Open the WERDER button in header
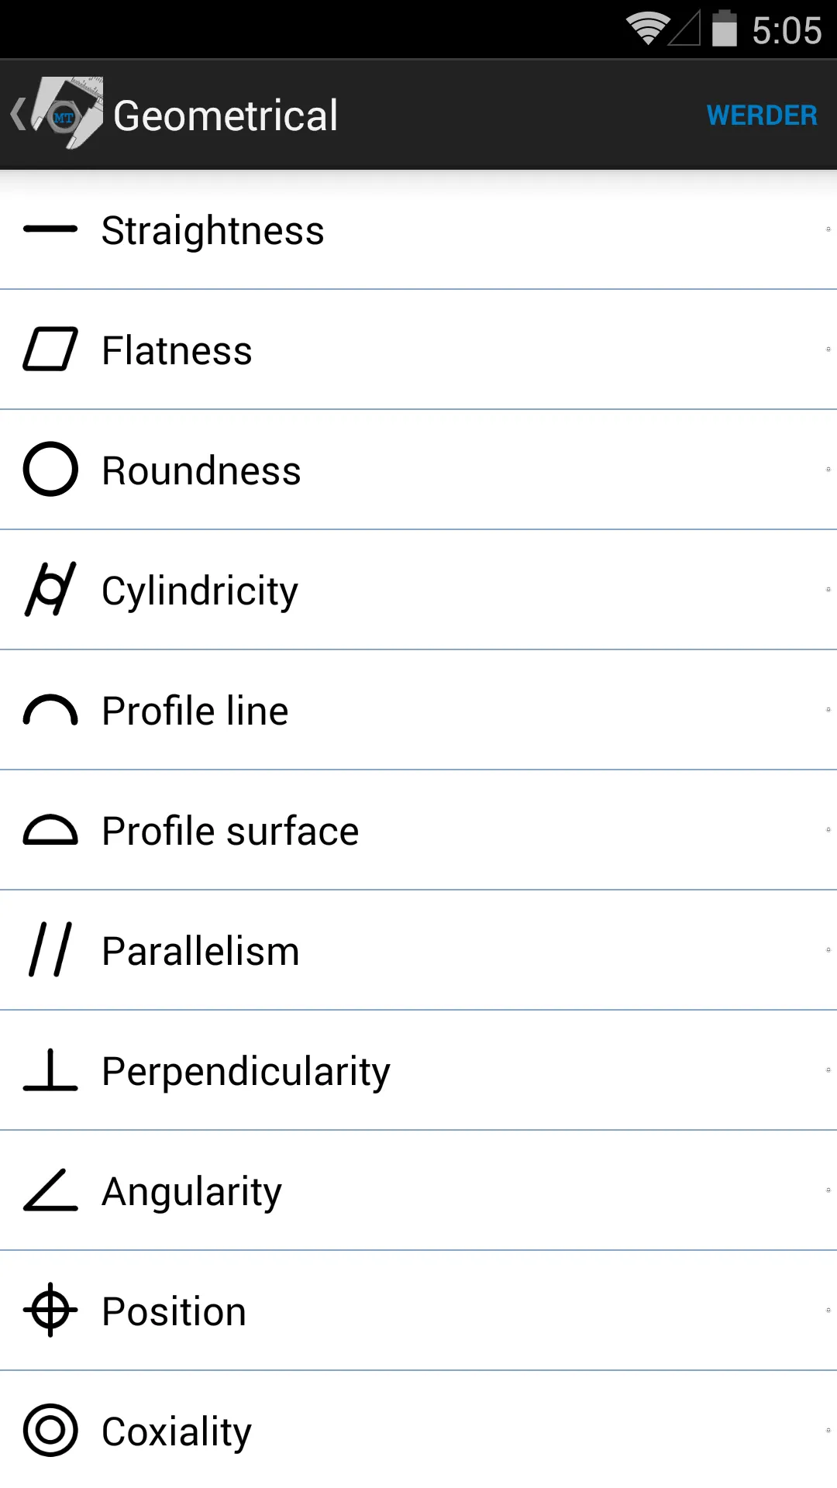This screenshot has height=1488, width=837. 762,115
